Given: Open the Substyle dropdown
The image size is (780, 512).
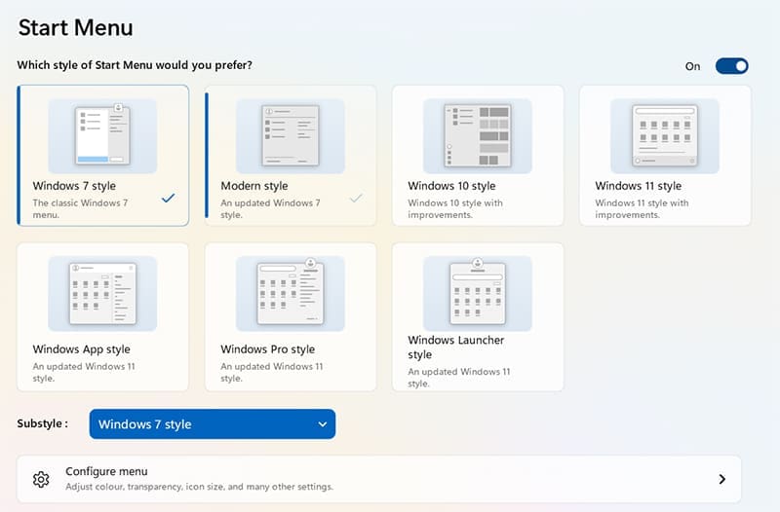Looking at the screenshot, I should 212,424.
